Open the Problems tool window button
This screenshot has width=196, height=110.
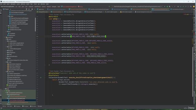[17, 106]
